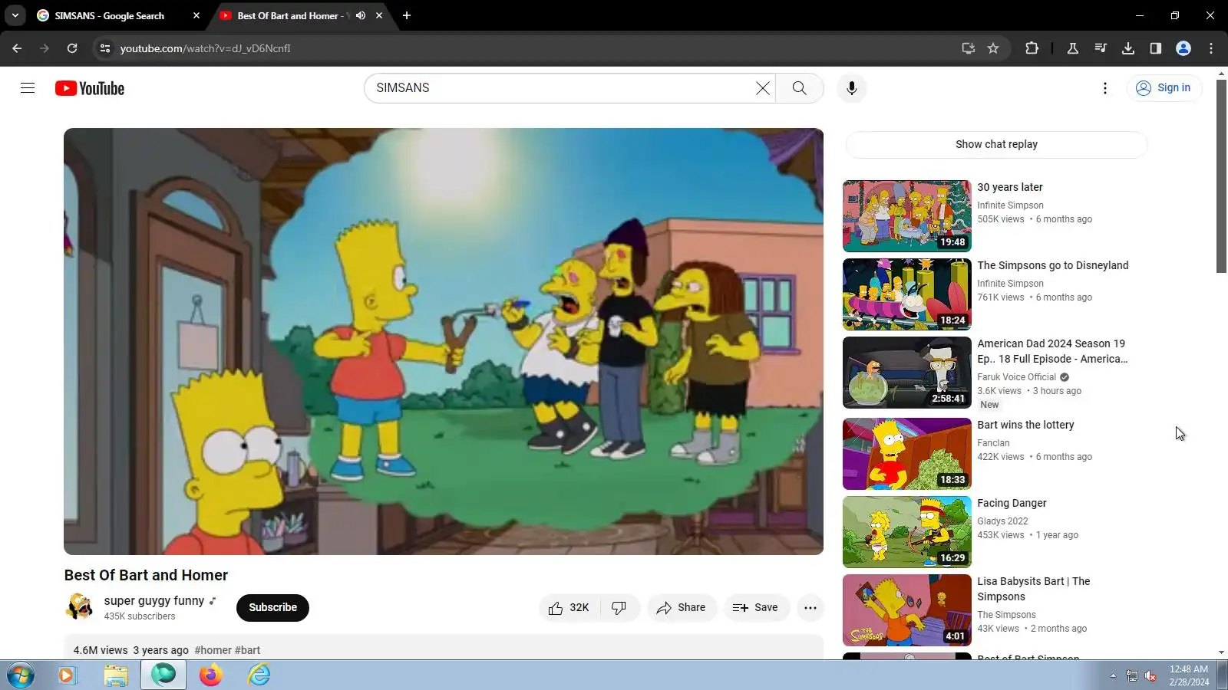This screenshot has width=1228, height=690.
Task: Sign in to YouTube
Action: 1164,88
